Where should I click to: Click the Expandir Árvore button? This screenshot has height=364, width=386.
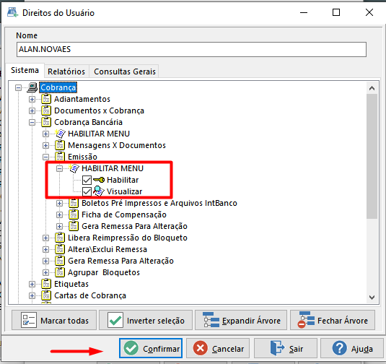pos(241,320)
